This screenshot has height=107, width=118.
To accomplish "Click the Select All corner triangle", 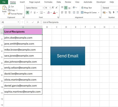I will click(2, 27).
